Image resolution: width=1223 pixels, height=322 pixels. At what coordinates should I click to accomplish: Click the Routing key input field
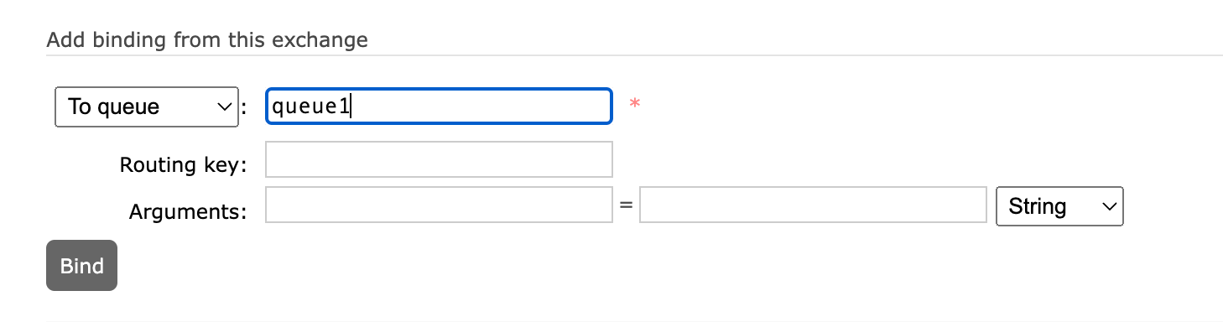click(x=439, y=159)
